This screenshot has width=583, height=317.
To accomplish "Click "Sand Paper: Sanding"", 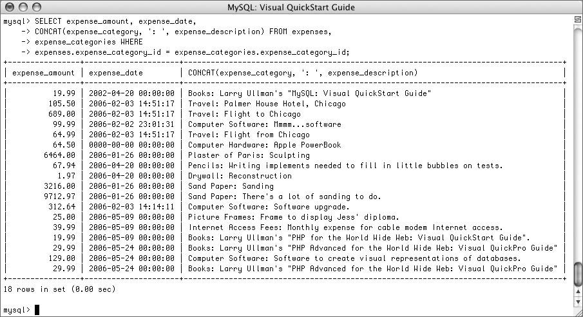I will click(x=231, y=186).
